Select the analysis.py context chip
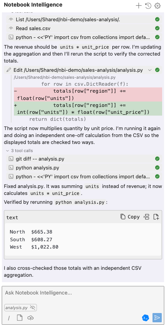 click(x=20, y=308)
